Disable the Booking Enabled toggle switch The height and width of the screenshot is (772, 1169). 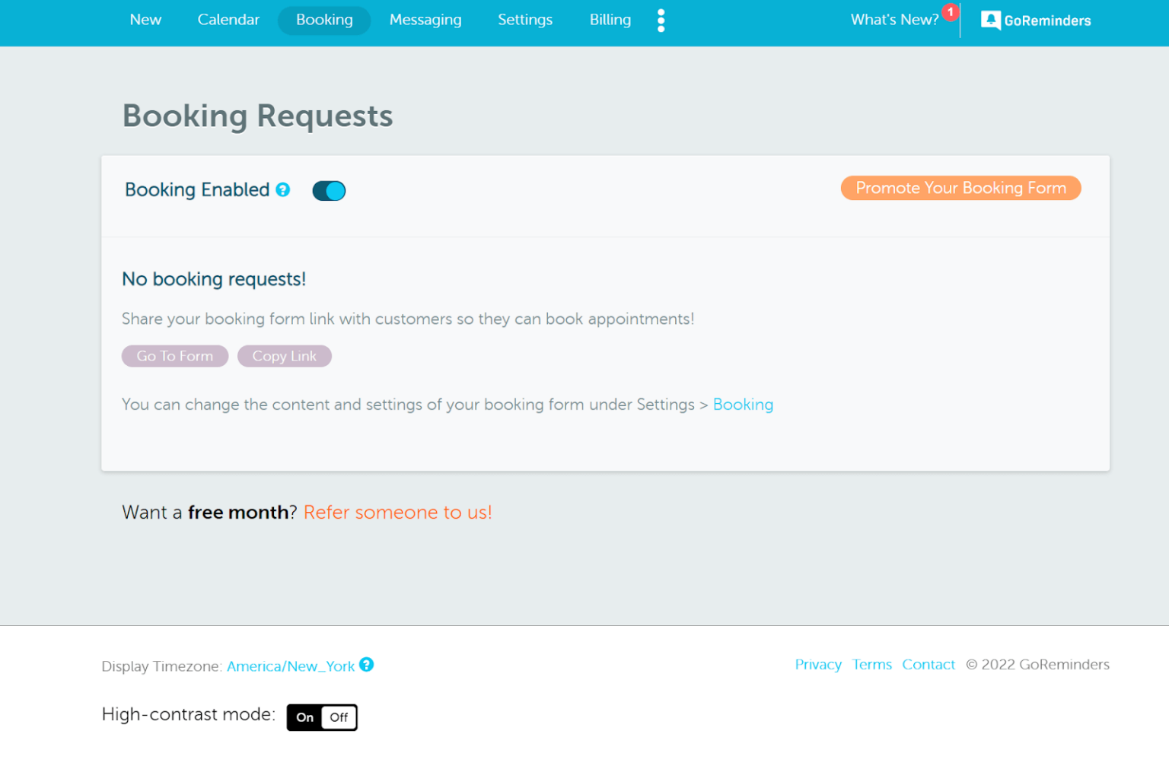(329, 191)
